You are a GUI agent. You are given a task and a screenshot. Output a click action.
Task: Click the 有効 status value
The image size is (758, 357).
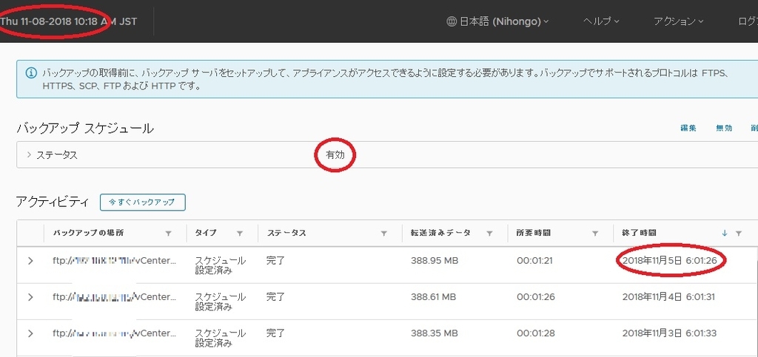point(335,155)
